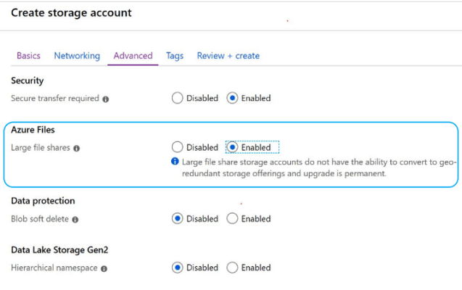Image resolution: width=462 pixels, height=290 pixels.
Task: Click info icon next to Secure transfer required
Action: pyautogui.click(x=105, y=99)
